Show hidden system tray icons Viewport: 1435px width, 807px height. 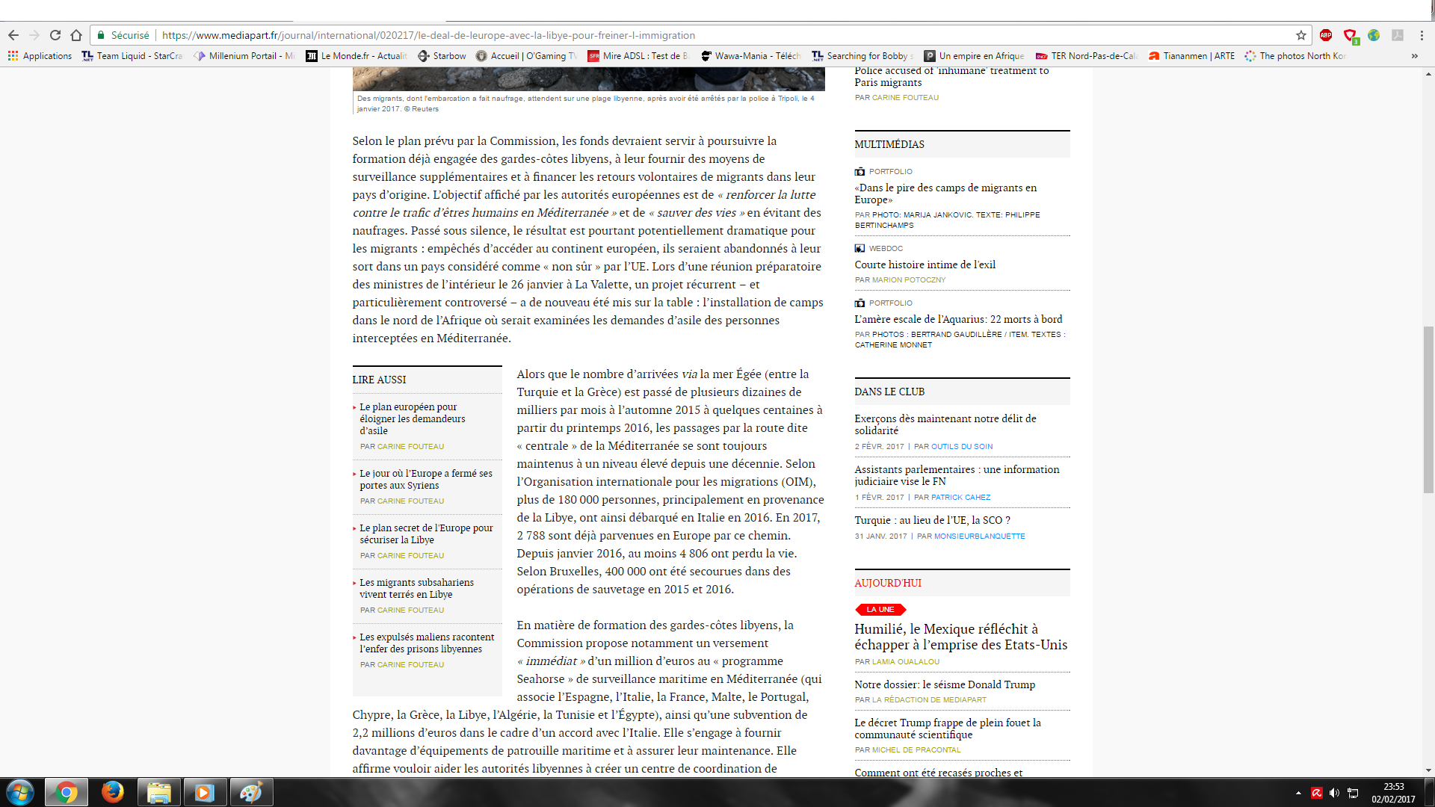[x=1298, y=793]
